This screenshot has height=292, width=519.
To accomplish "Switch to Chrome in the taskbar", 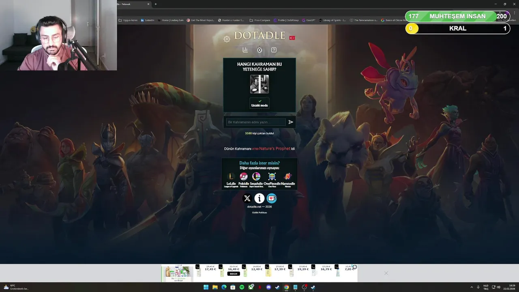I will 286,287.
